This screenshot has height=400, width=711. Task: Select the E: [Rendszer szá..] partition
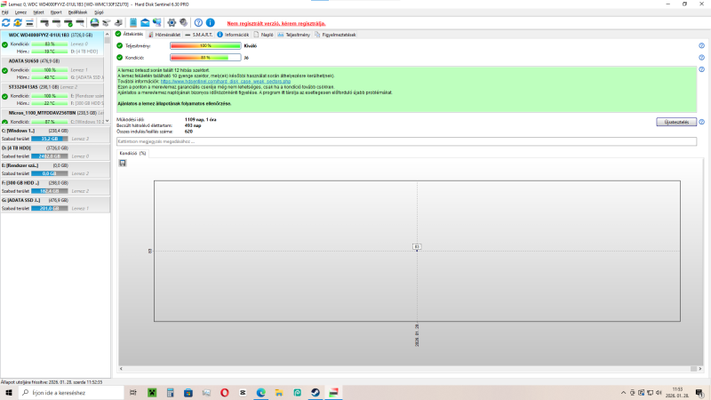pos(55,169)
